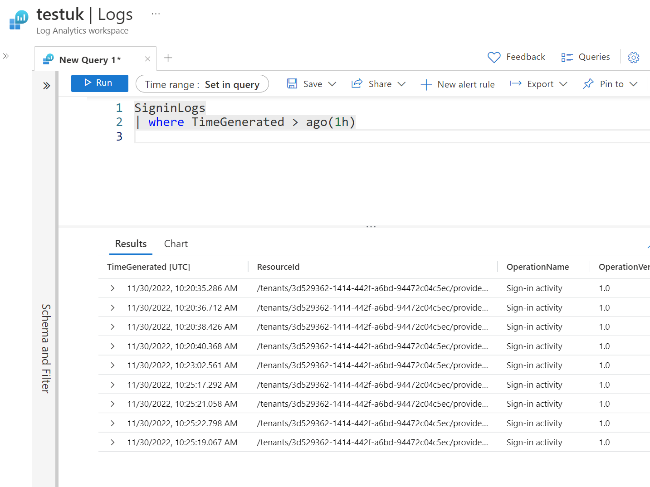Click the Export arrow icon
The image size is (650, 487).
pyautogui.click(x=516, y=83)
